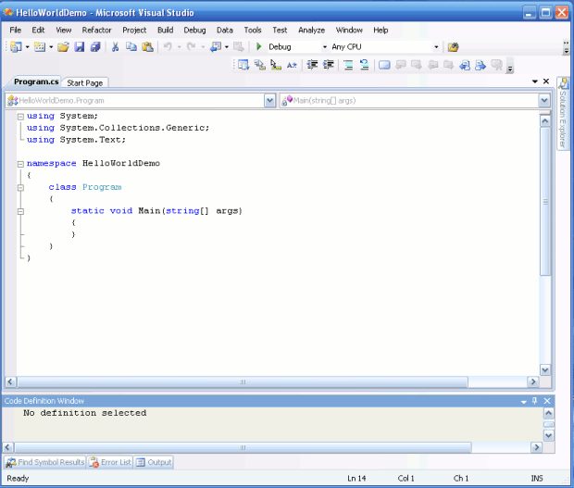Open the File menu
The width and height of the screenshot is (574, 488).
click(x=16, y=30)
